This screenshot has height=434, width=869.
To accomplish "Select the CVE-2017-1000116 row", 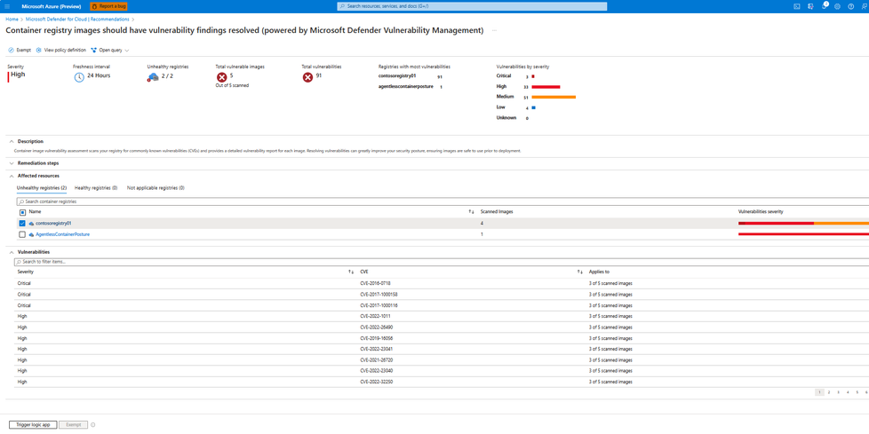I will click(442, 305).
